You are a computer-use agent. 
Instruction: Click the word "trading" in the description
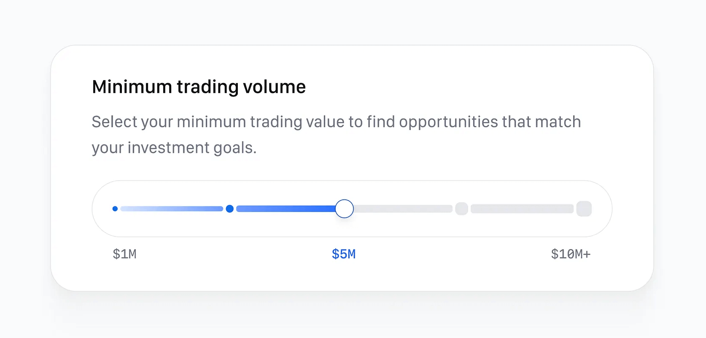click(276, 122)
